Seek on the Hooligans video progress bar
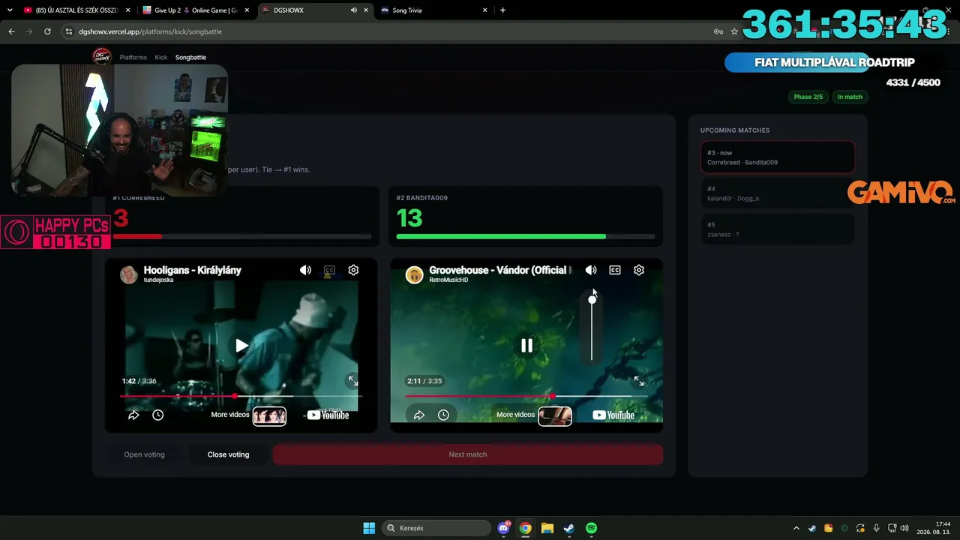 (x=241, y=396)
